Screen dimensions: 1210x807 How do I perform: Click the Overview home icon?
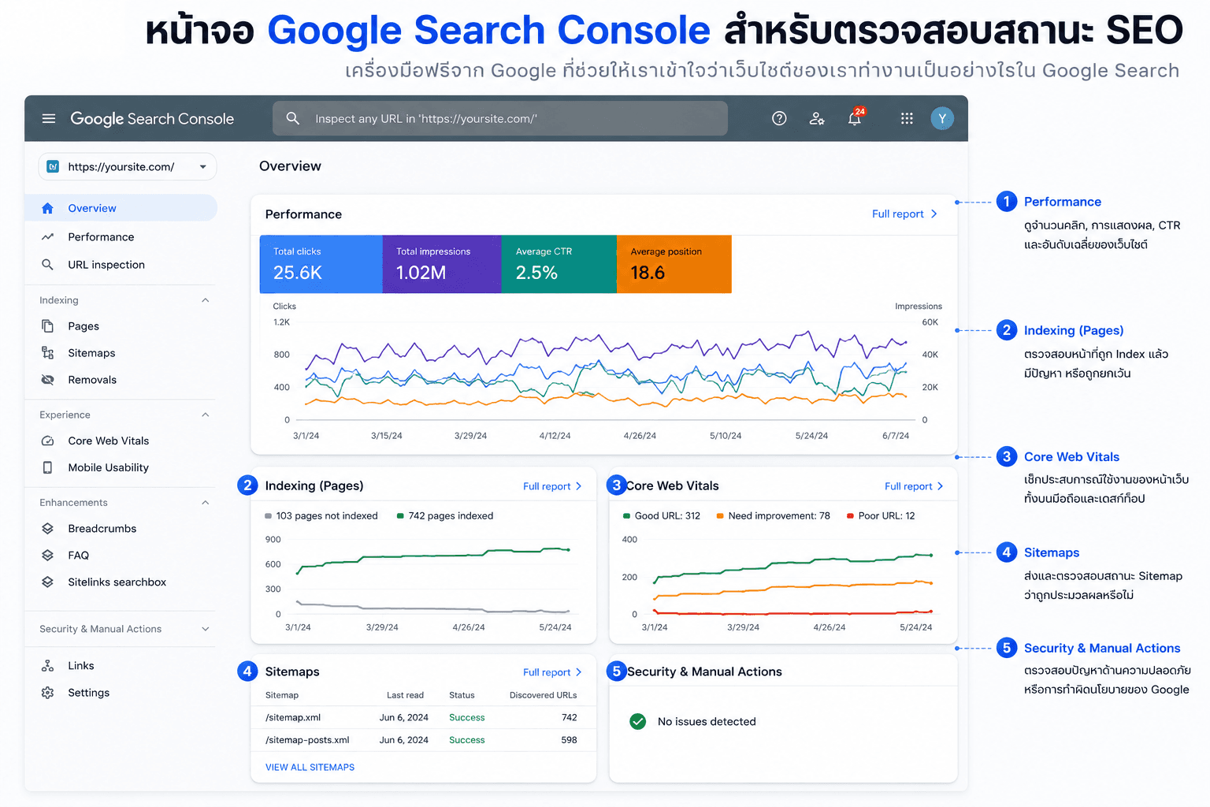pos(47,208)
